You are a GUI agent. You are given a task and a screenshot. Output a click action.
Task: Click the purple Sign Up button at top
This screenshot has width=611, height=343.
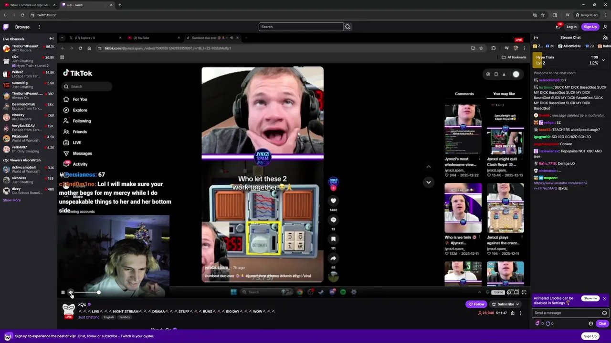590,27
